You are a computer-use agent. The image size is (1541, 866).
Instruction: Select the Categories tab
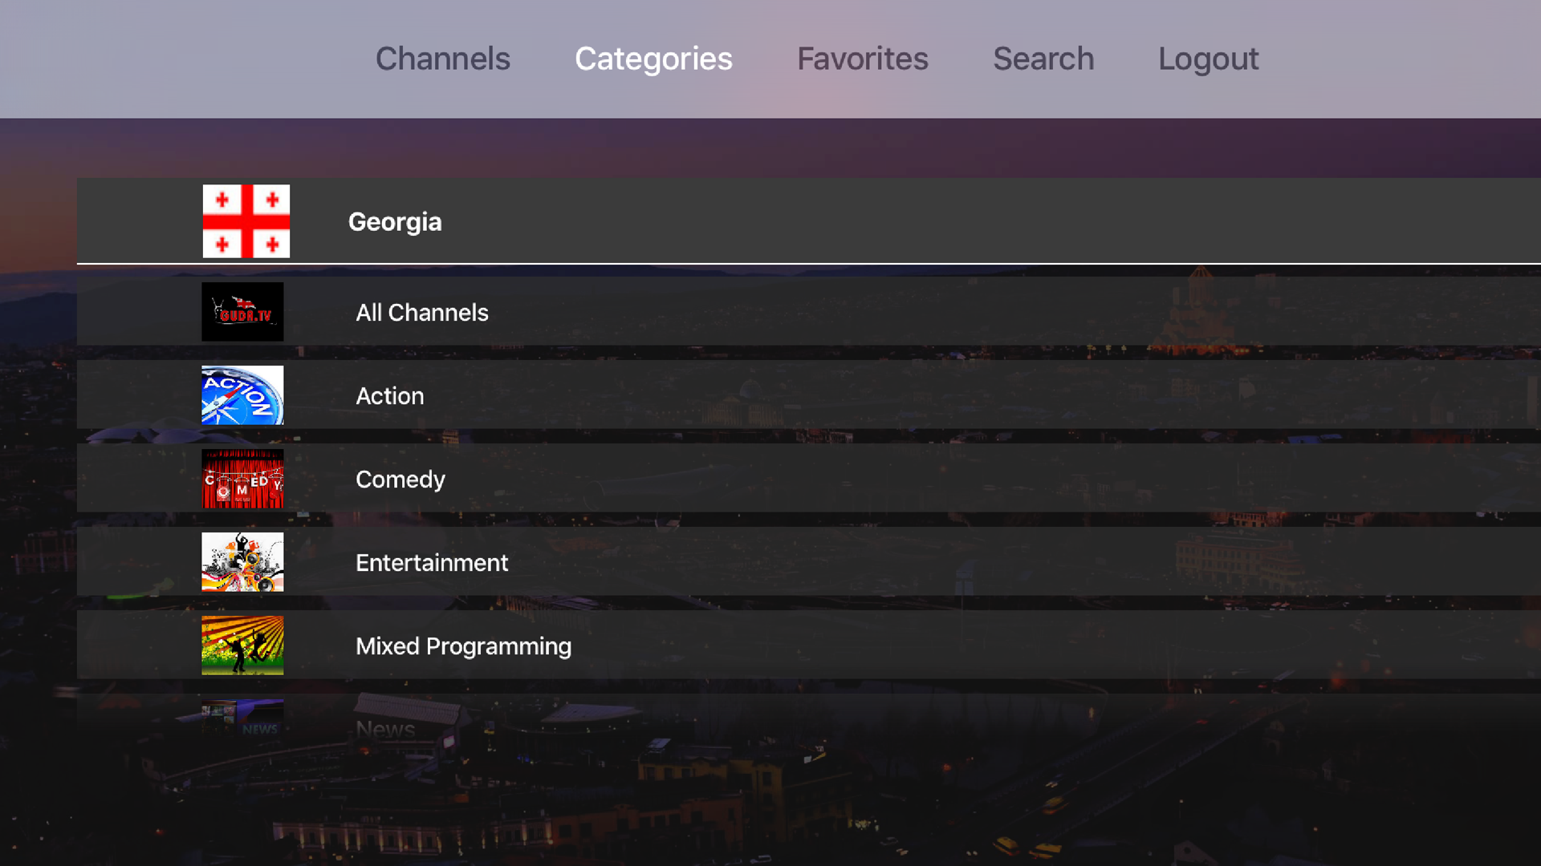[653, 59]
